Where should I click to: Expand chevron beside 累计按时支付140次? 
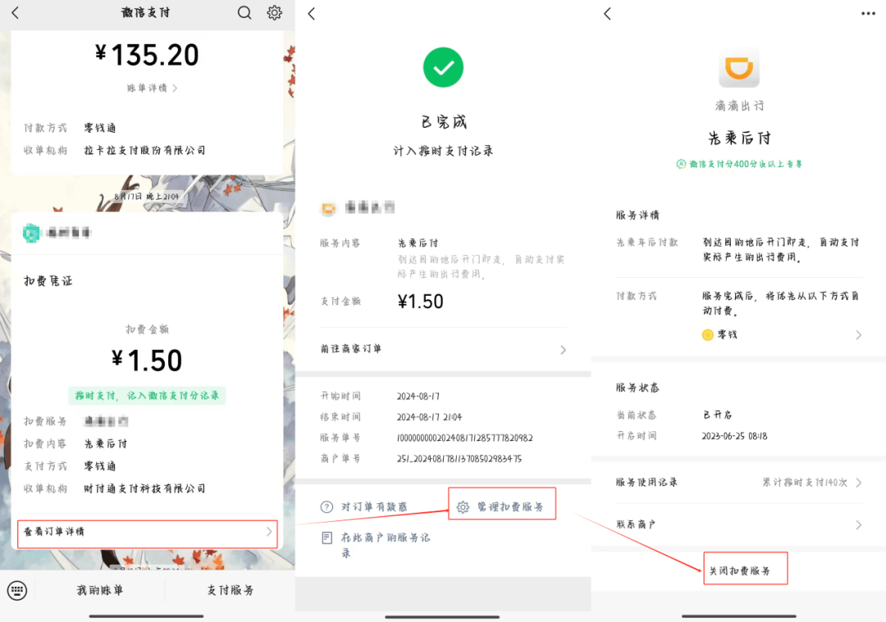point(858,483)
